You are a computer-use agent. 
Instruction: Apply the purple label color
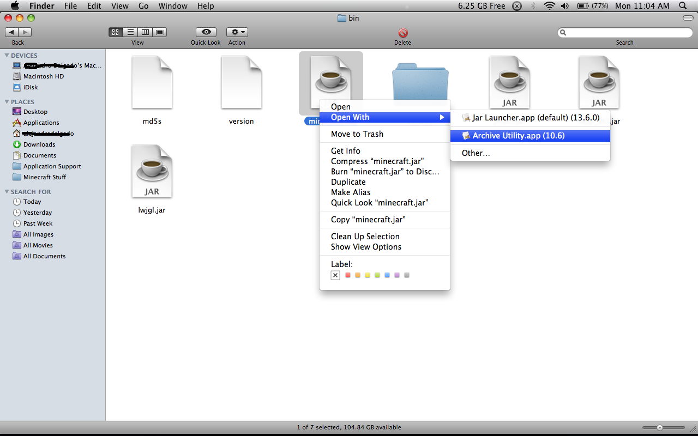(397, 275)
